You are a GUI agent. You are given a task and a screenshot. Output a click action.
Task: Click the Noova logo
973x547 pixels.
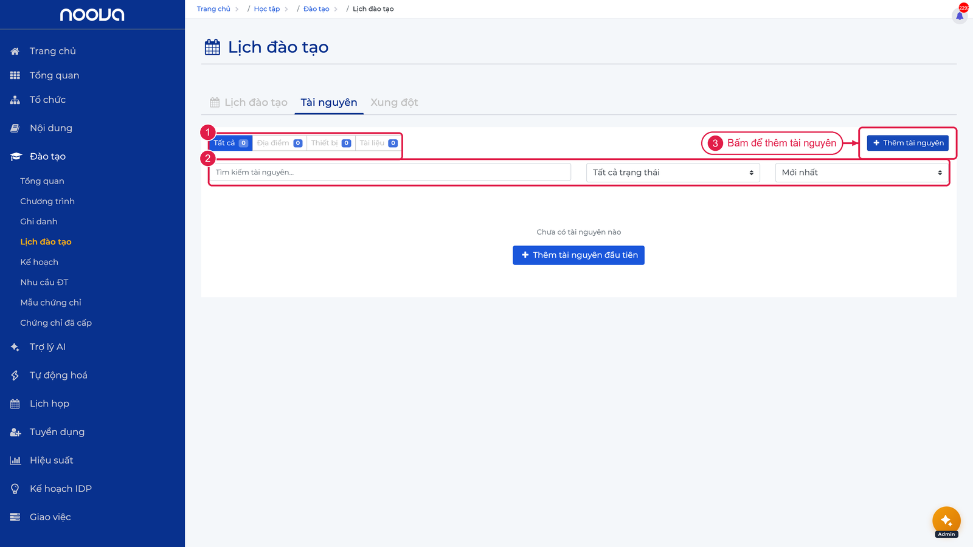point(92,15)
